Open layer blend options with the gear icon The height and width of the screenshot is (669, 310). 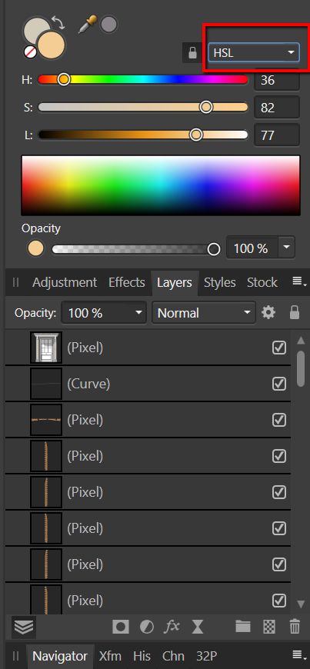tap(268, 313)
